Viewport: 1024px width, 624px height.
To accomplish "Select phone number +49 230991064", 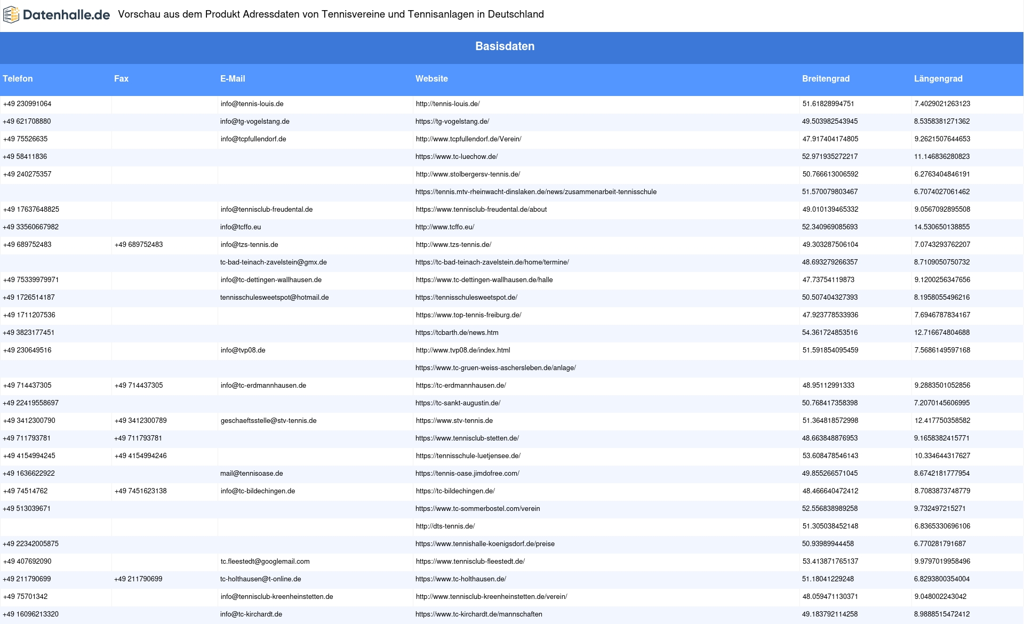I will [27, 104].
